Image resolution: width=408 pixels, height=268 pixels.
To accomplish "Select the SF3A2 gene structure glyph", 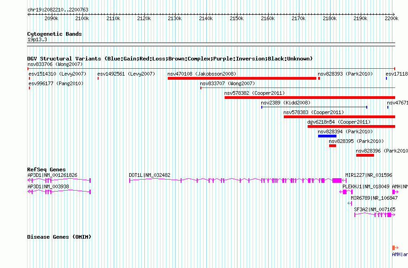I will coord(375,215).
